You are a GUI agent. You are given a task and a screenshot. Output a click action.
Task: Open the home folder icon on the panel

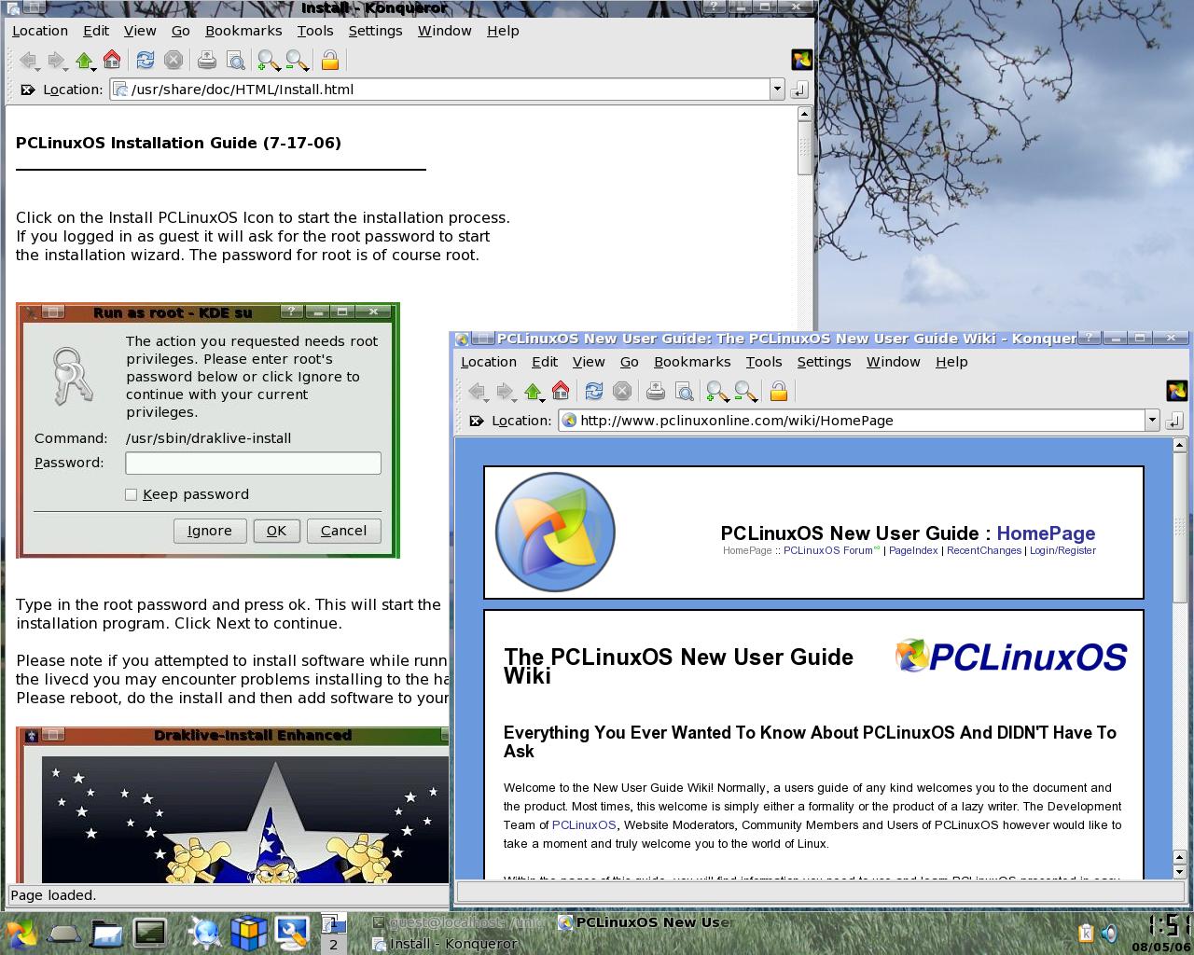[107, 932]
